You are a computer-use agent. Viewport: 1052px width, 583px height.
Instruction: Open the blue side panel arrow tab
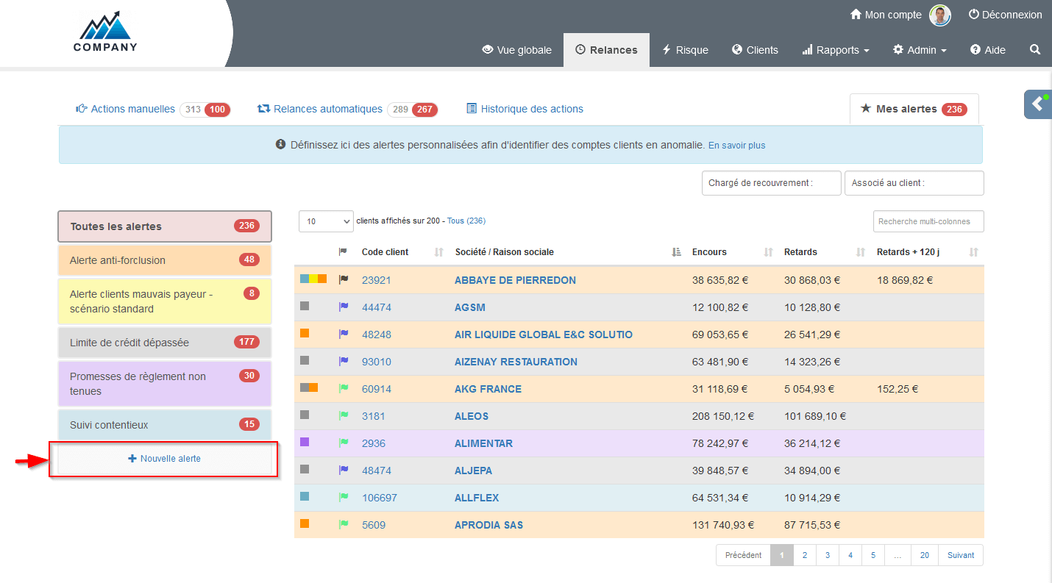[1037, 104]
